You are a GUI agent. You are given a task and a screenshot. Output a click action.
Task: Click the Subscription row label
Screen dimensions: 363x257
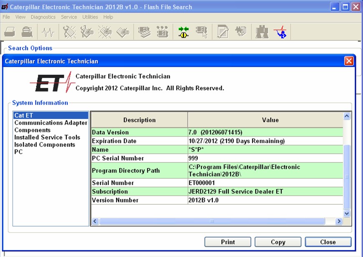[x=110, y=192]
